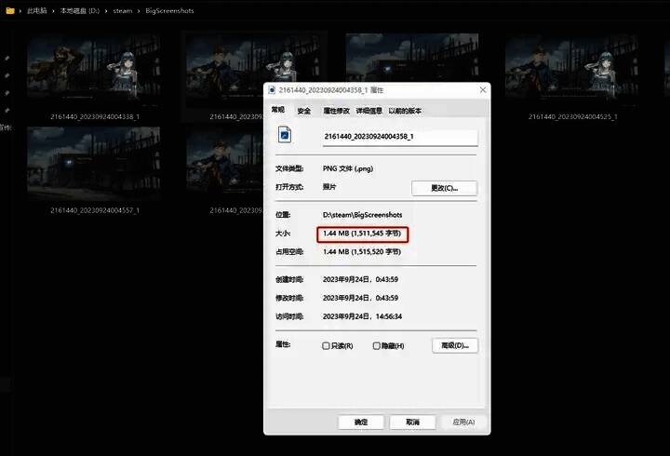Screen dimensions: 670x456
Task: Click the PNG file icon in Properties dialog
Action: [x=286, y=136]
